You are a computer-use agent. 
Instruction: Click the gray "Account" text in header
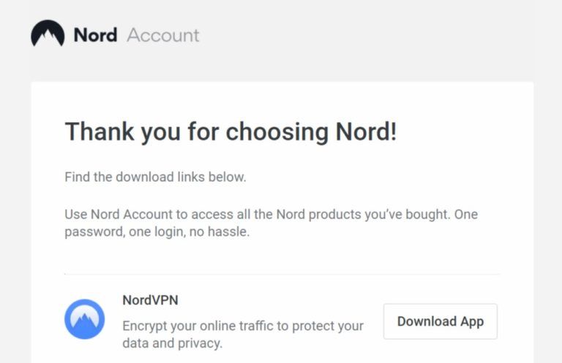[162, 35]
